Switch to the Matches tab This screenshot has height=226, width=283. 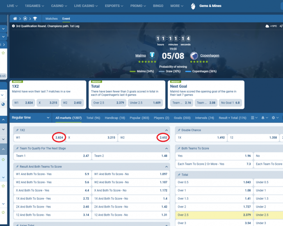click(x=51, y=18)
